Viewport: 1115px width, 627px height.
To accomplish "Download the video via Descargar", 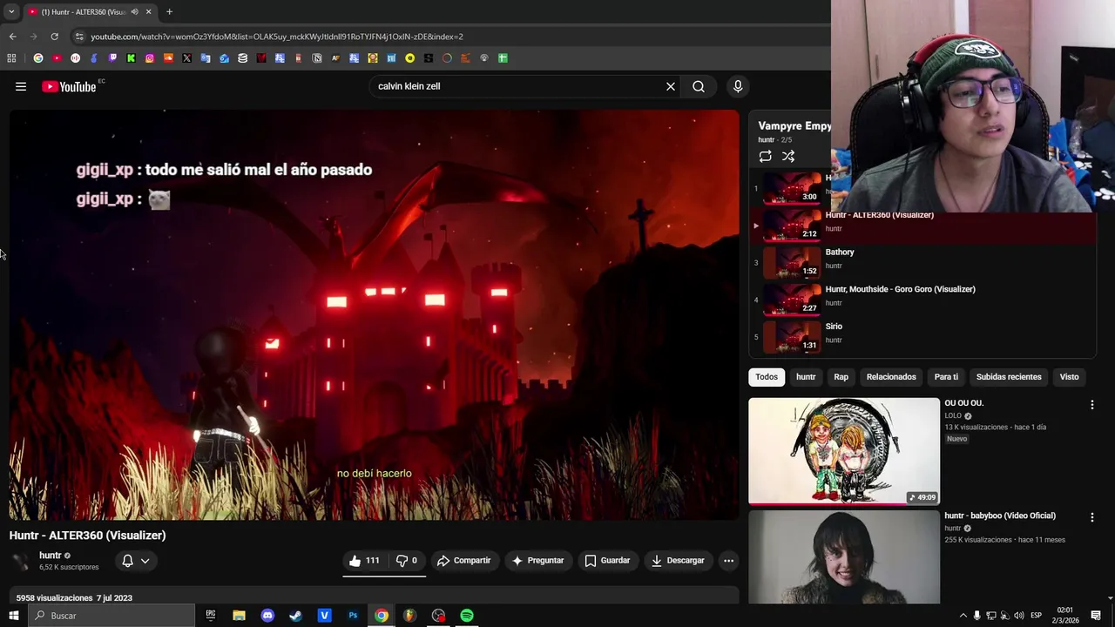I will pyautogui.click(x=678, y=560).
